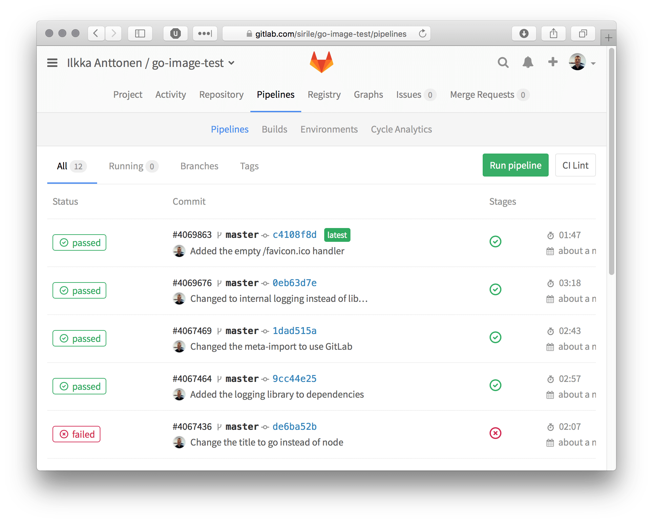Click the green stage circle for commit c4108f8d
The image size is (653, 523).
coord(495,242)
